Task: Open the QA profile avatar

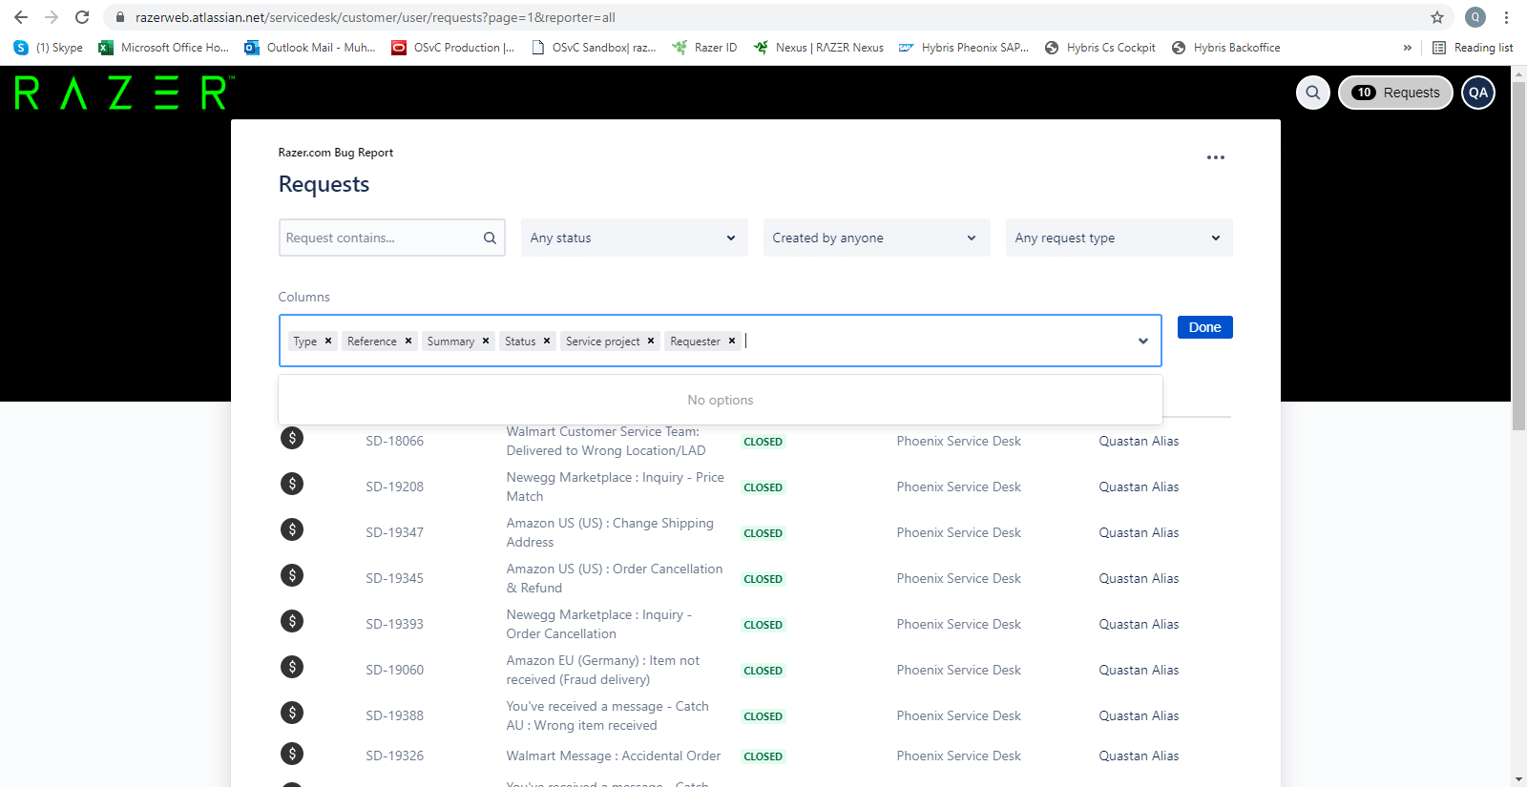Action: pos(1478,93)
